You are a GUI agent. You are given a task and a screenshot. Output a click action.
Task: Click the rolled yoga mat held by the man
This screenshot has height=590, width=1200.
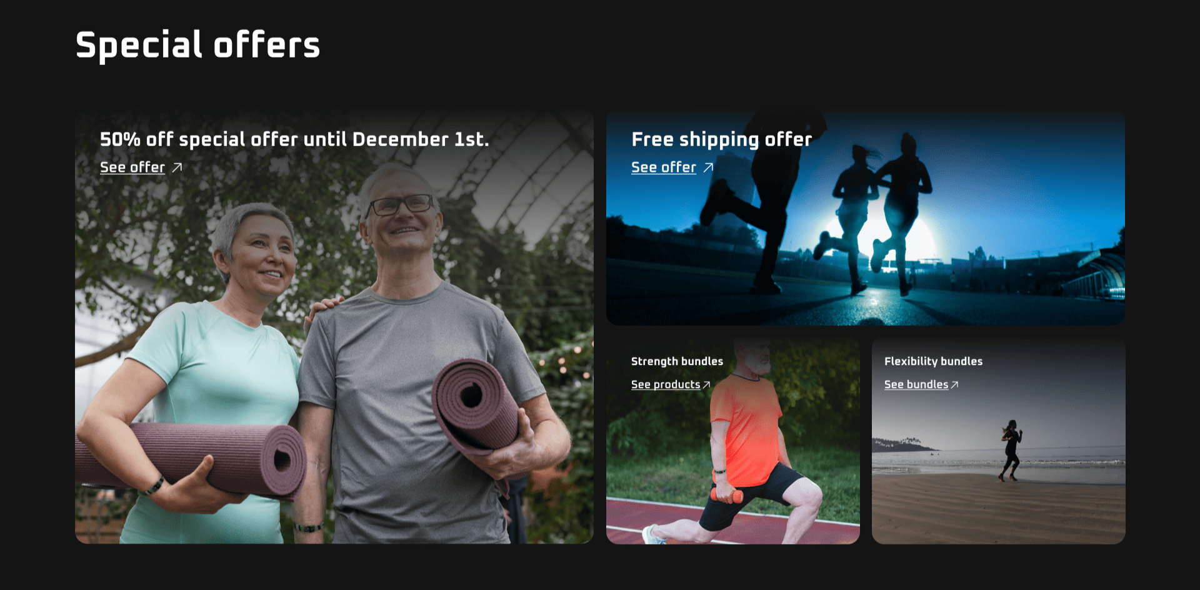tap(476, 406)
